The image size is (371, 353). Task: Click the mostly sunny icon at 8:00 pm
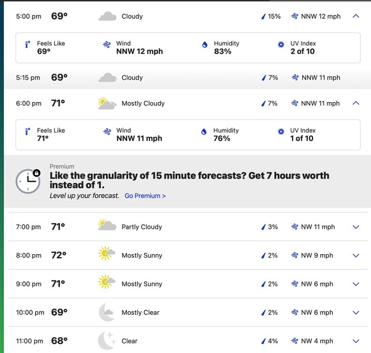click(x=107, y=255)
